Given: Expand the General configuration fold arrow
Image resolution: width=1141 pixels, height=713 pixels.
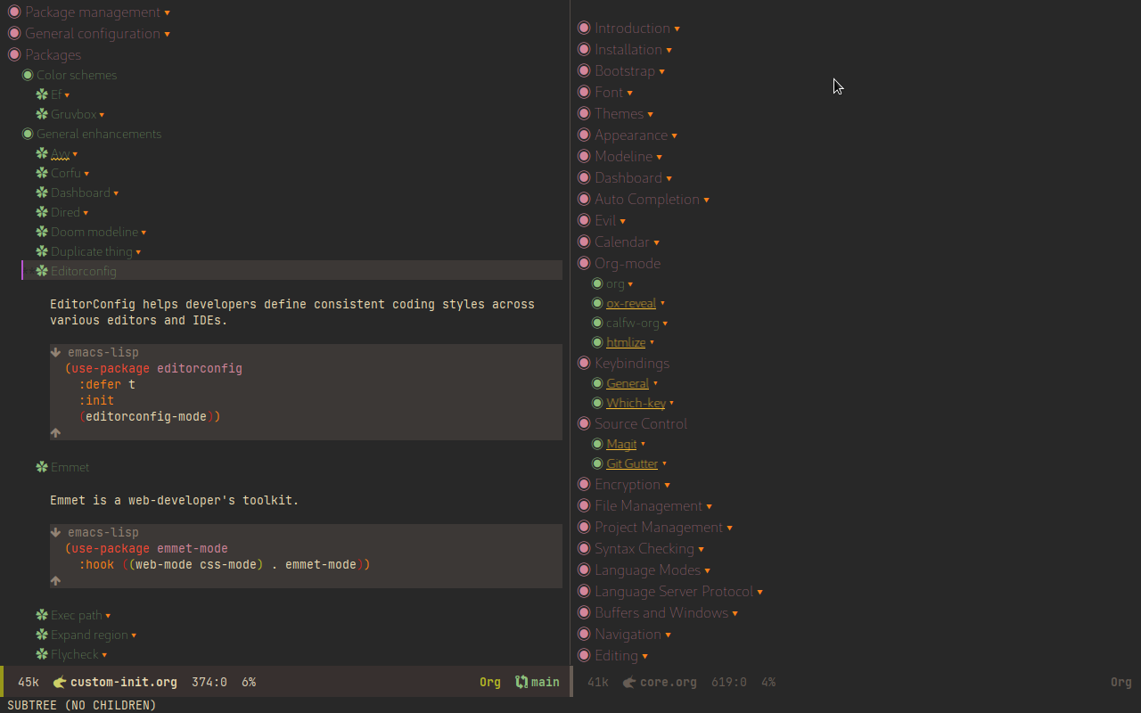Looking at the screenshot, I should [x=167, y=35].
